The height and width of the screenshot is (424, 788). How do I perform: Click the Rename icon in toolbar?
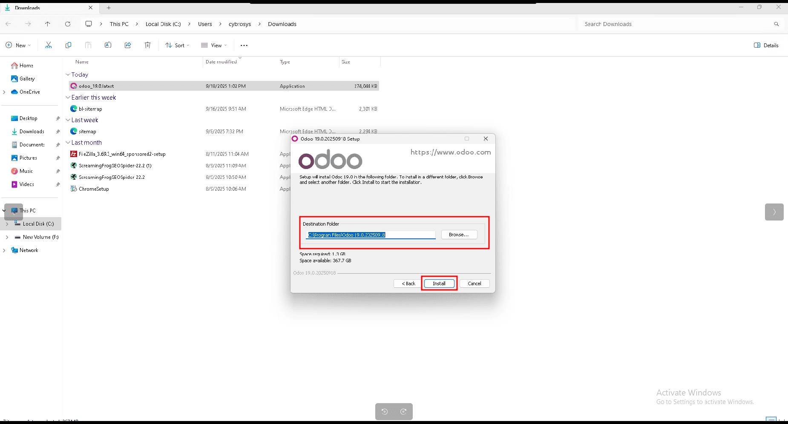pos(108,45)
